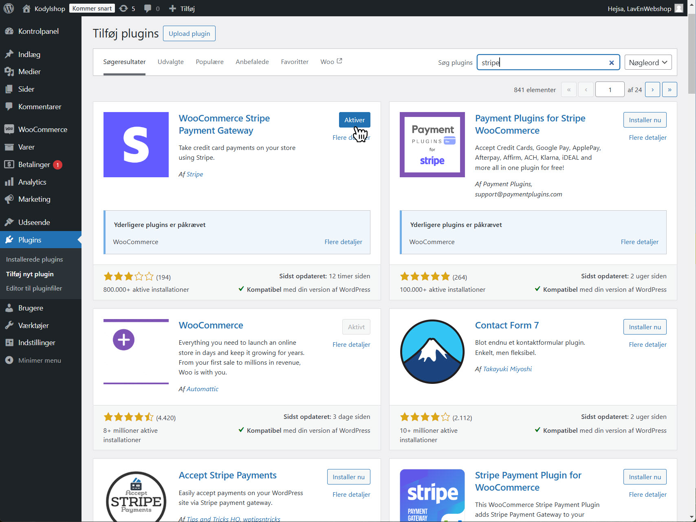Activate WooCommerce Stripe Payment Gateway
The width and height of the screenshot is (696, 522).
click(x=354, y=120)
